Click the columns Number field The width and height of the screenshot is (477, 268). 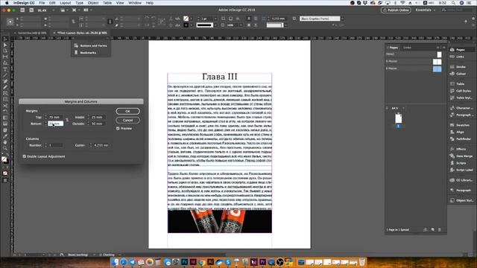(55, 145)
